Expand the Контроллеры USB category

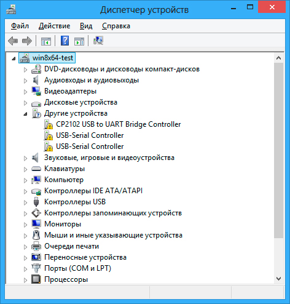tap(25, 202)
